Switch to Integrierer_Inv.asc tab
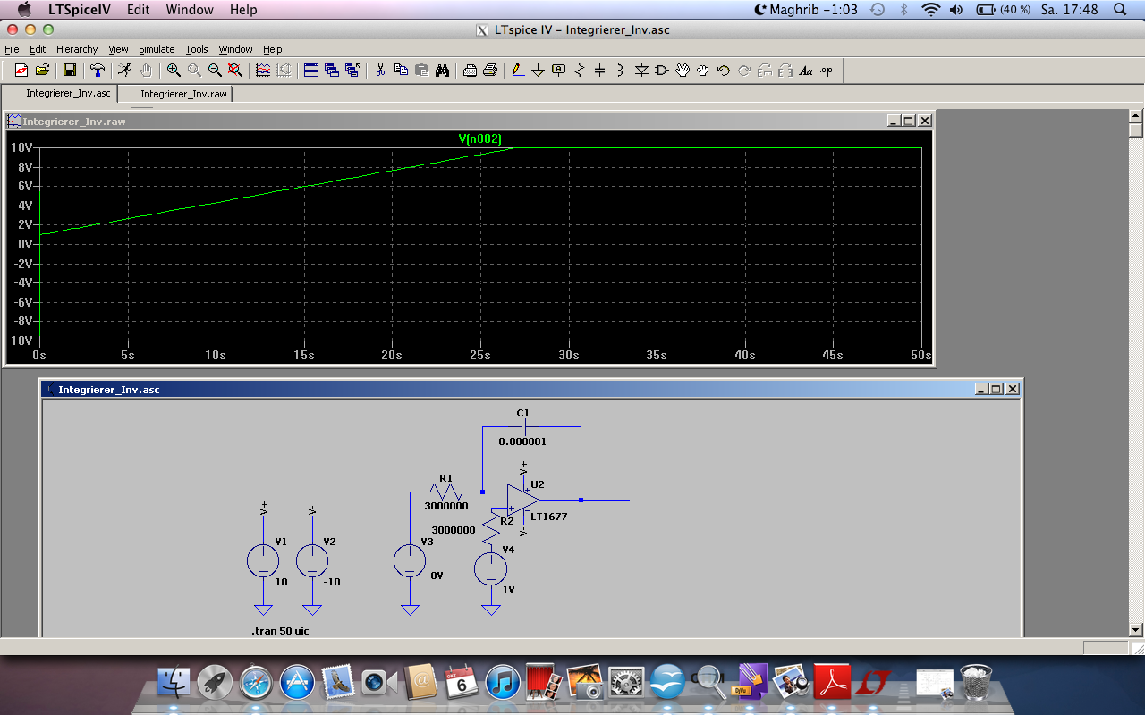 (x=60, y=93)
